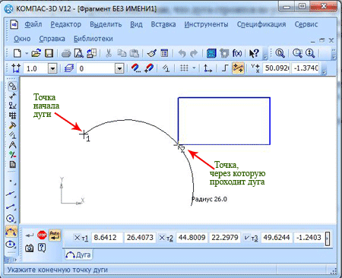Select the Ellipse tool
The width and height of the screenshot is (342, 278).
tap(11, 245)
